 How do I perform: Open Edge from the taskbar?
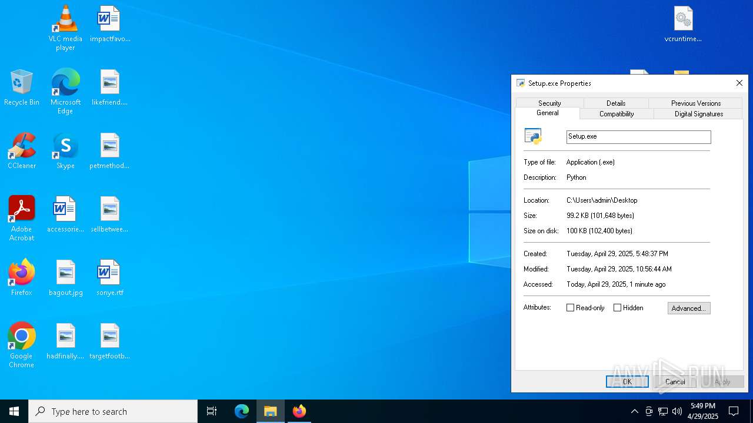[x=242, y=411]
